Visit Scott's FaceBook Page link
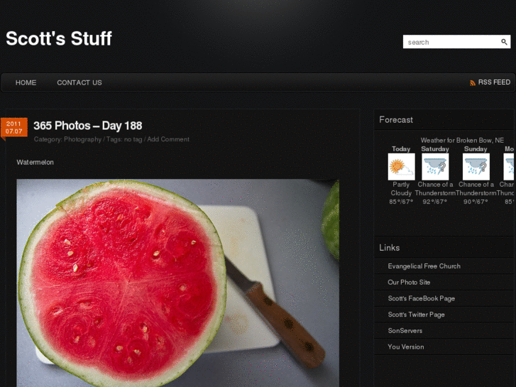Image resolution: width=516 pixels, height=387 pixels. [x=421, y=298]
